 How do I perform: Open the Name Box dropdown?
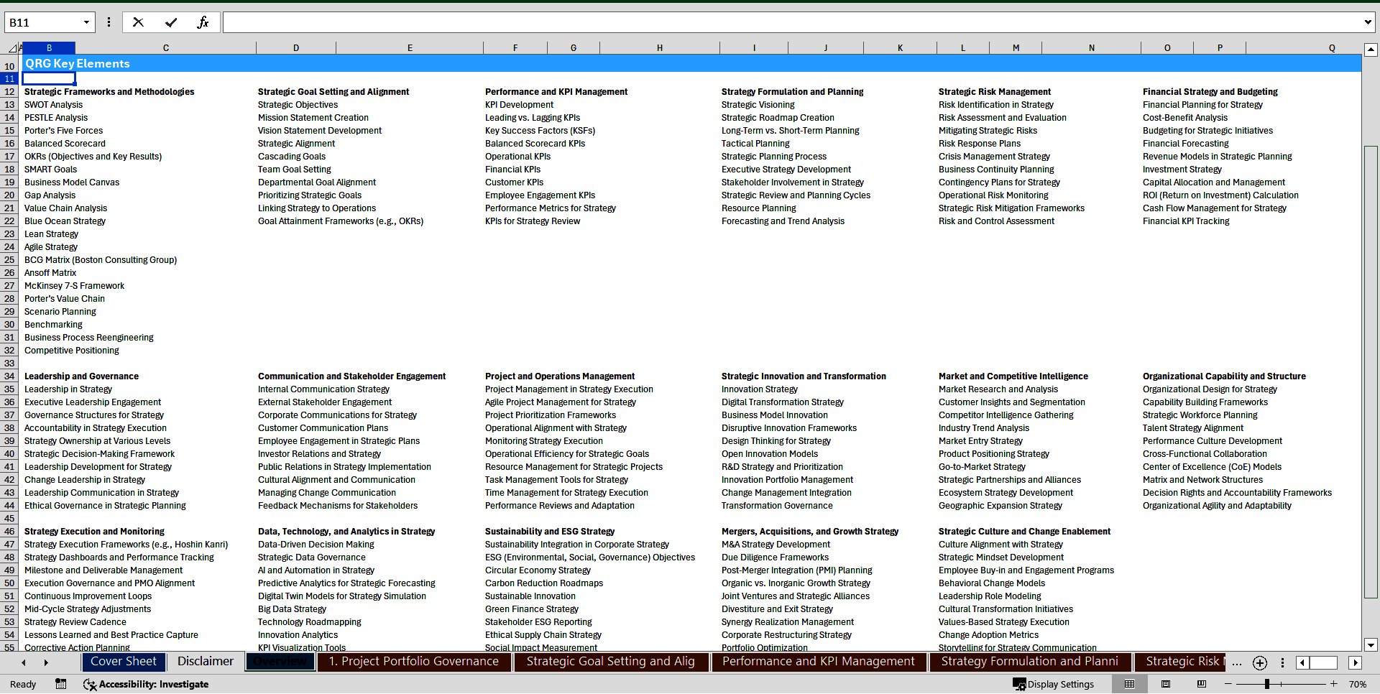click(x=88, y=22)
